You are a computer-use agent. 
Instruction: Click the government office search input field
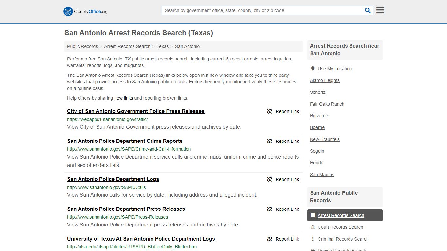262,10
